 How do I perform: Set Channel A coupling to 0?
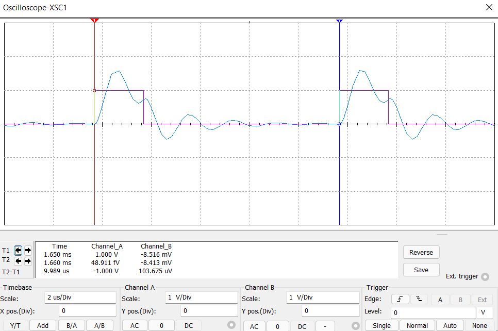pyautogui.click(x=162, y=326)
